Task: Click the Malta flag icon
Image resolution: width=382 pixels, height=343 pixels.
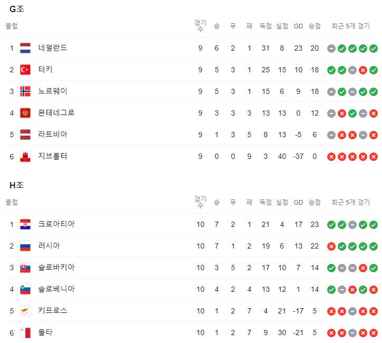Action: (x=25, y=333)
